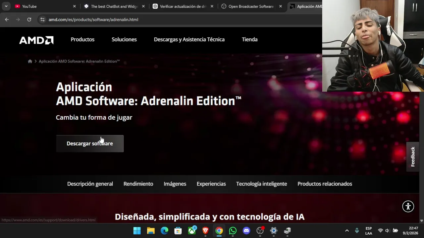The image size is (424, 238).
Task: Open the Feedback side tab
Action: pos(413,157)
